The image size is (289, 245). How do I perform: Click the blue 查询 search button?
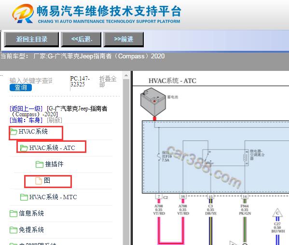click(x=21, y=87)
